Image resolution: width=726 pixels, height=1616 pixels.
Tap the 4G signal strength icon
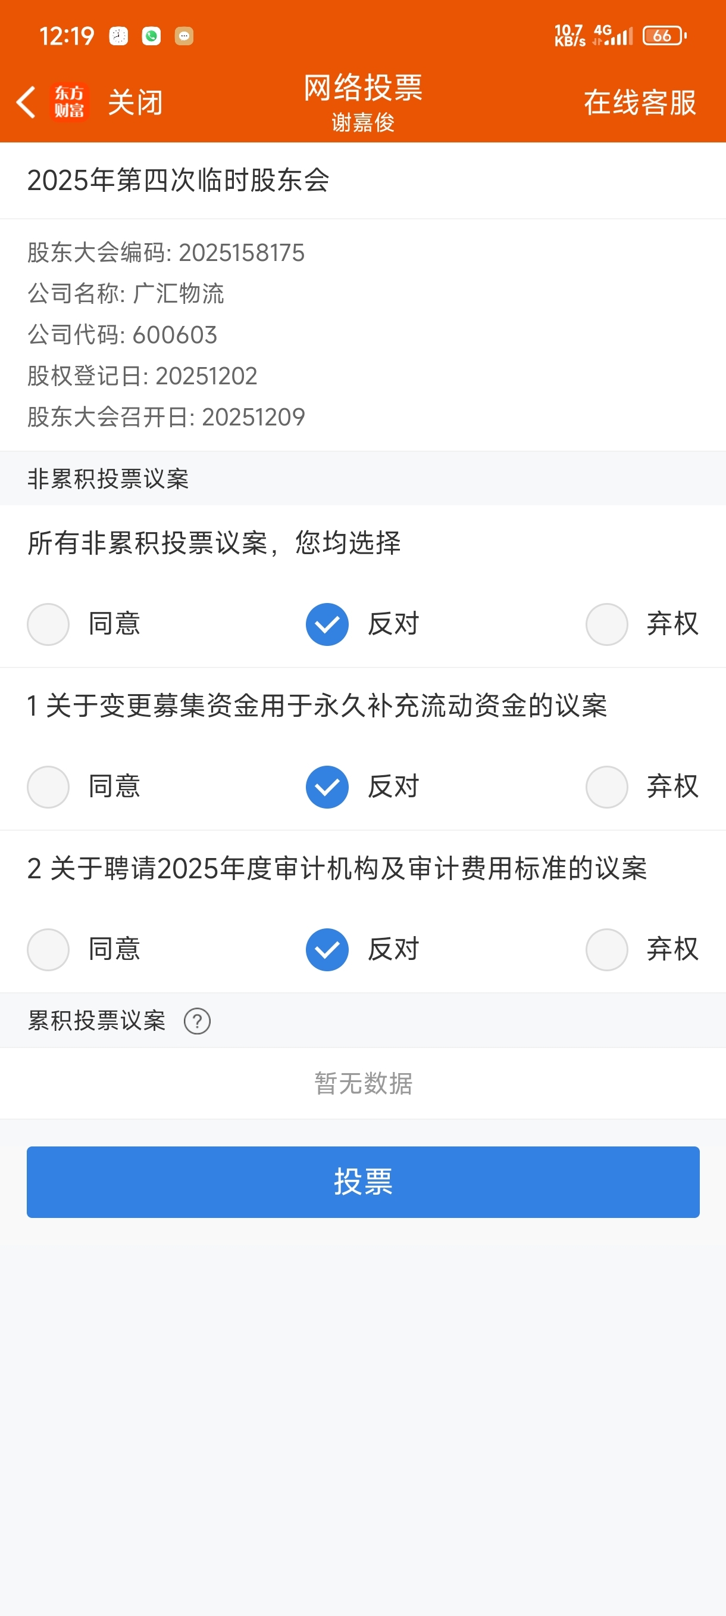coord(612,36)
